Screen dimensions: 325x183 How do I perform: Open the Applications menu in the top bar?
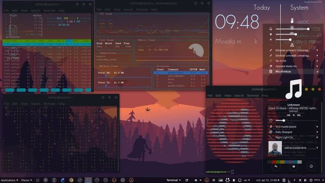[9, 180]
